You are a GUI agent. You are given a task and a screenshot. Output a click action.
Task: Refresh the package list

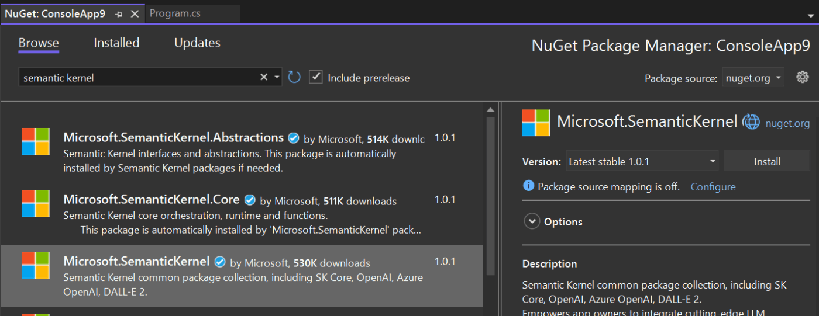coord(294,77)
